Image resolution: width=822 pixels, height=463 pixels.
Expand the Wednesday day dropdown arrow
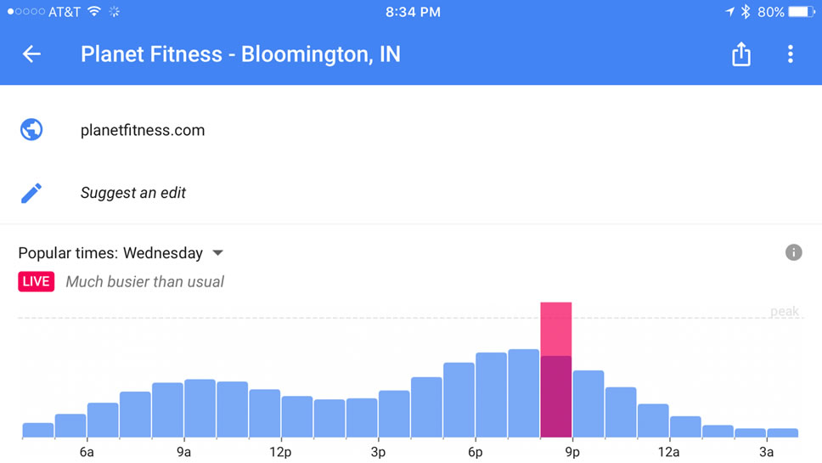tap(217, 253)
